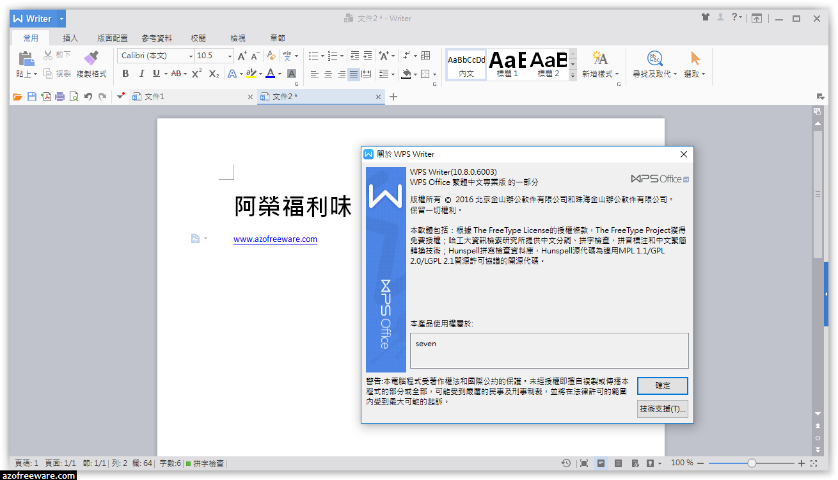Click the 確定 (OK) button in About dialog
This screenshot has height=480, width=838.
663,386
